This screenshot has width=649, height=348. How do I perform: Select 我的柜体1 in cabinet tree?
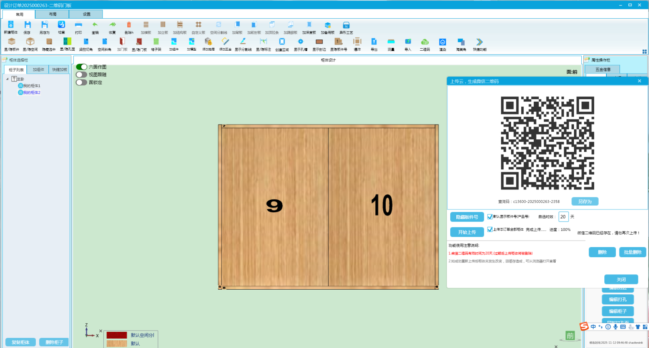tap(31, 86)
